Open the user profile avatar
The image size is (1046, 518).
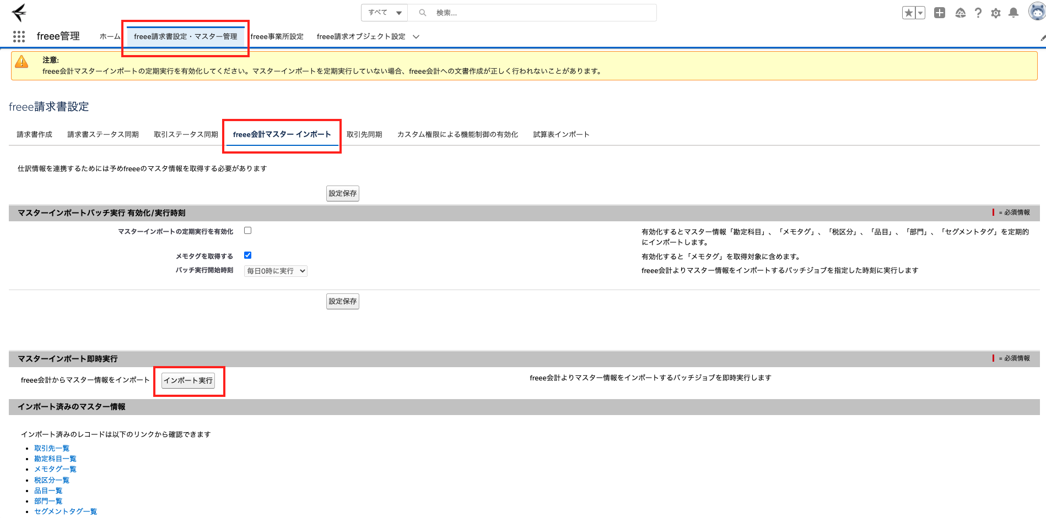tap(1037, 12)
